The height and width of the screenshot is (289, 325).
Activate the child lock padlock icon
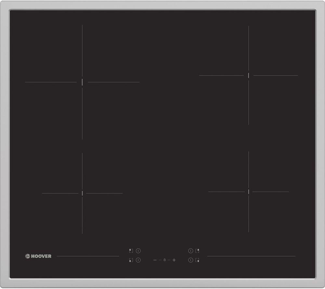pos(165,260)
